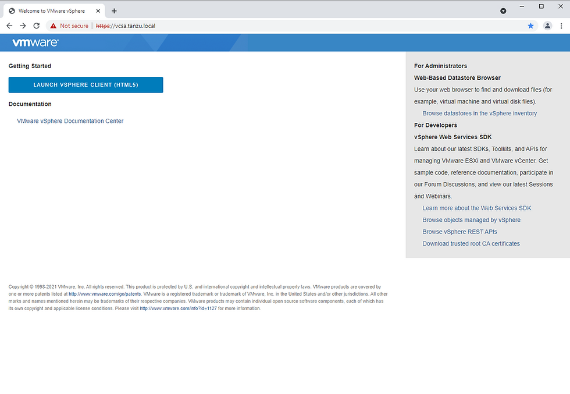This screenshot has width=570, height=394.
Task: Open the browser profile avatar icon
Action: click(x=547, y=26)
